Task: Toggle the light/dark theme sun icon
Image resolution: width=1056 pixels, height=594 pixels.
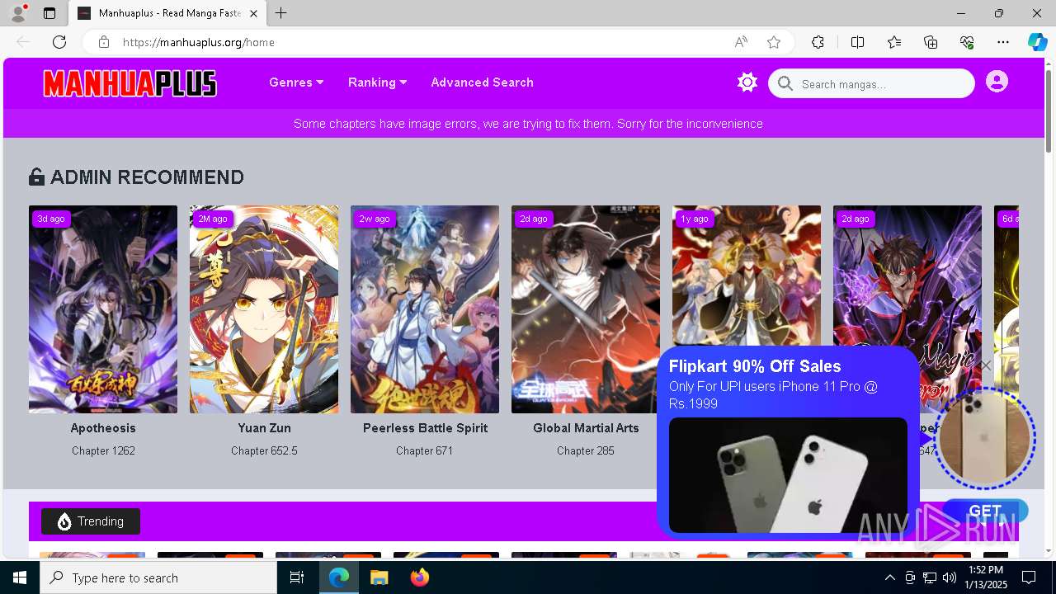Action: 747,82
